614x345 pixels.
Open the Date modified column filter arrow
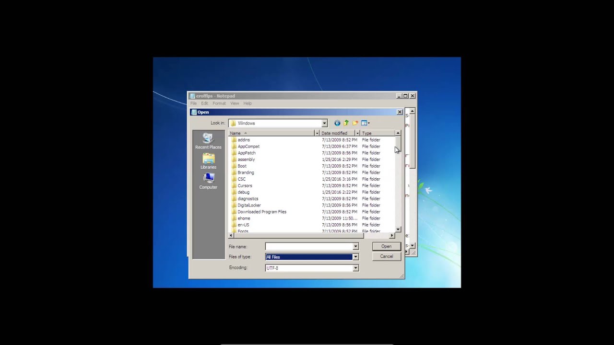pyautogui.click(x=357, y=133)
